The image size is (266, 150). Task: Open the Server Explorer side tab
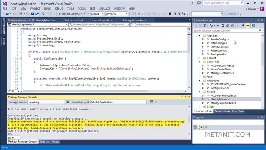click(4, 26)
